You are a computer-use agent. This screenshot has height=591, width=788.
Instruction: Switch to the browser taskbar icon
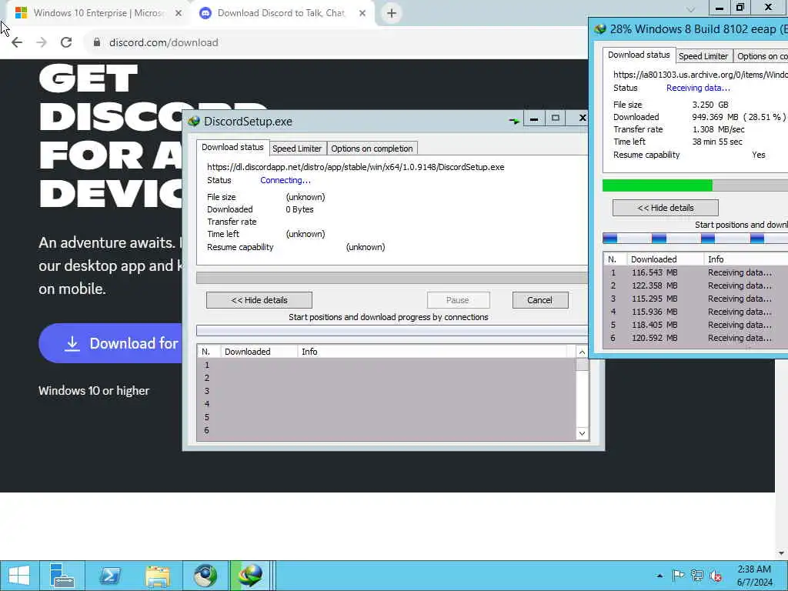[x=205, y=576]
